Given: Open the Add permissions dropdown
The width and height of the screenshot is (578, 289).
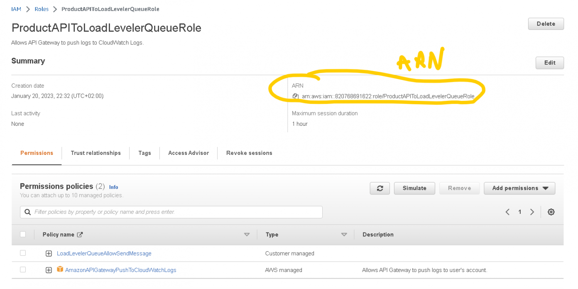Looking at the screenshot, I should click(x=519, y=188).
